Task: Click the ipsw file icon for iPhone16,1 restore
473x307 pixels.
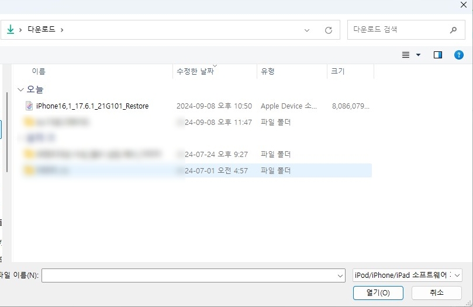Action: [29, 106]
